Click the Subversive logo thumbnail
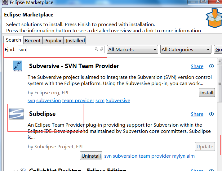The width and height of the screenshot is (222, 171). click(x=17, y=66)
